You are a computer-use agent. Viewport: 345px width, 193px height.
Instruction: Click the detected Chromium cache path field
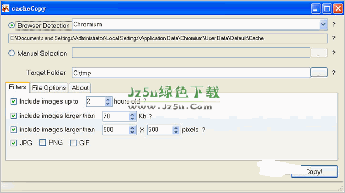click(x=168, y=38)
